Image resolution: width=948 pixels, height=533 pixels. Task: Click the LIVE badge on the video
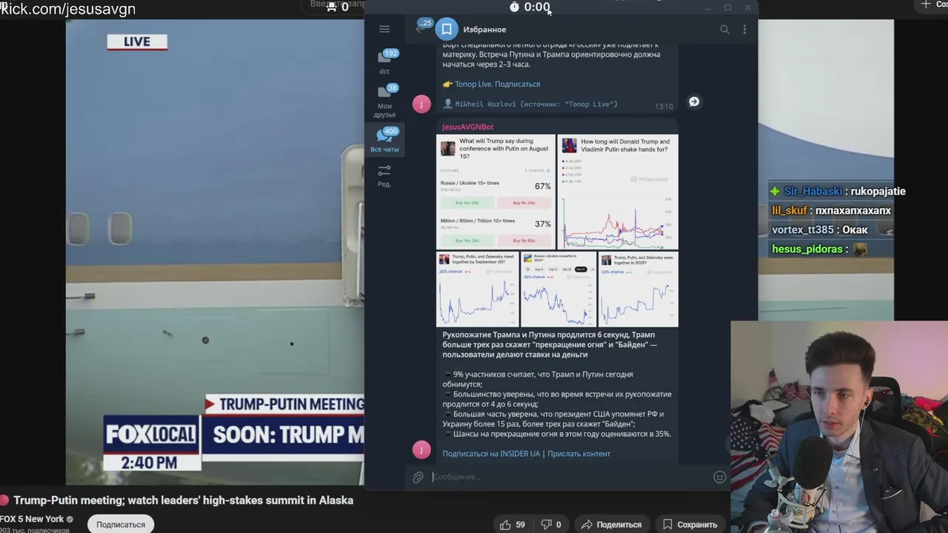(x=137, y=42)
